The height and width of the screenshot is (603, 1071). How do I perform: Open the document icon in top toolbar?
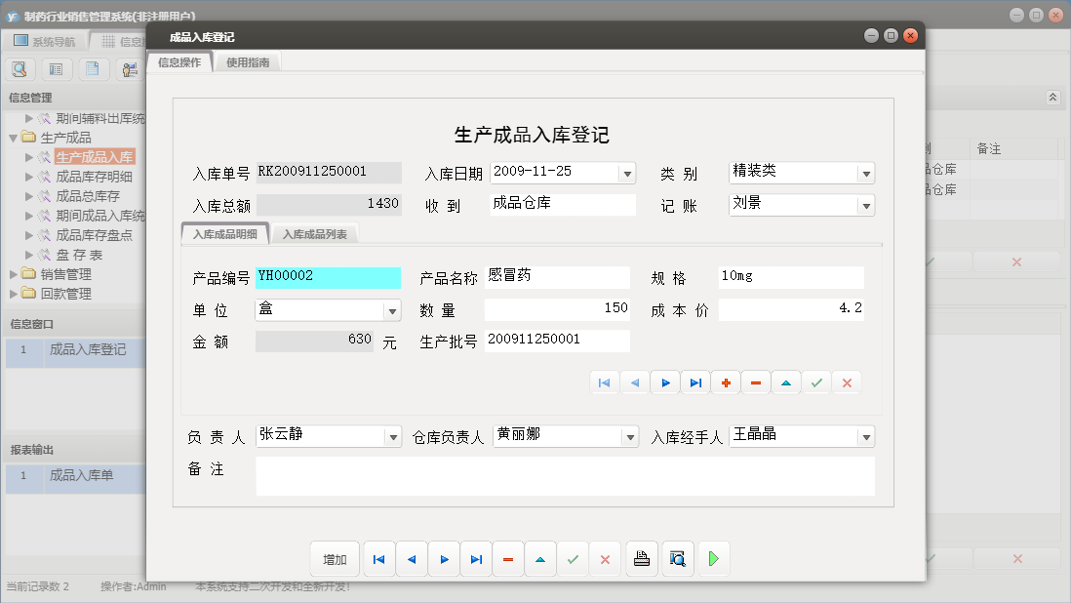[x=93, y=69]
